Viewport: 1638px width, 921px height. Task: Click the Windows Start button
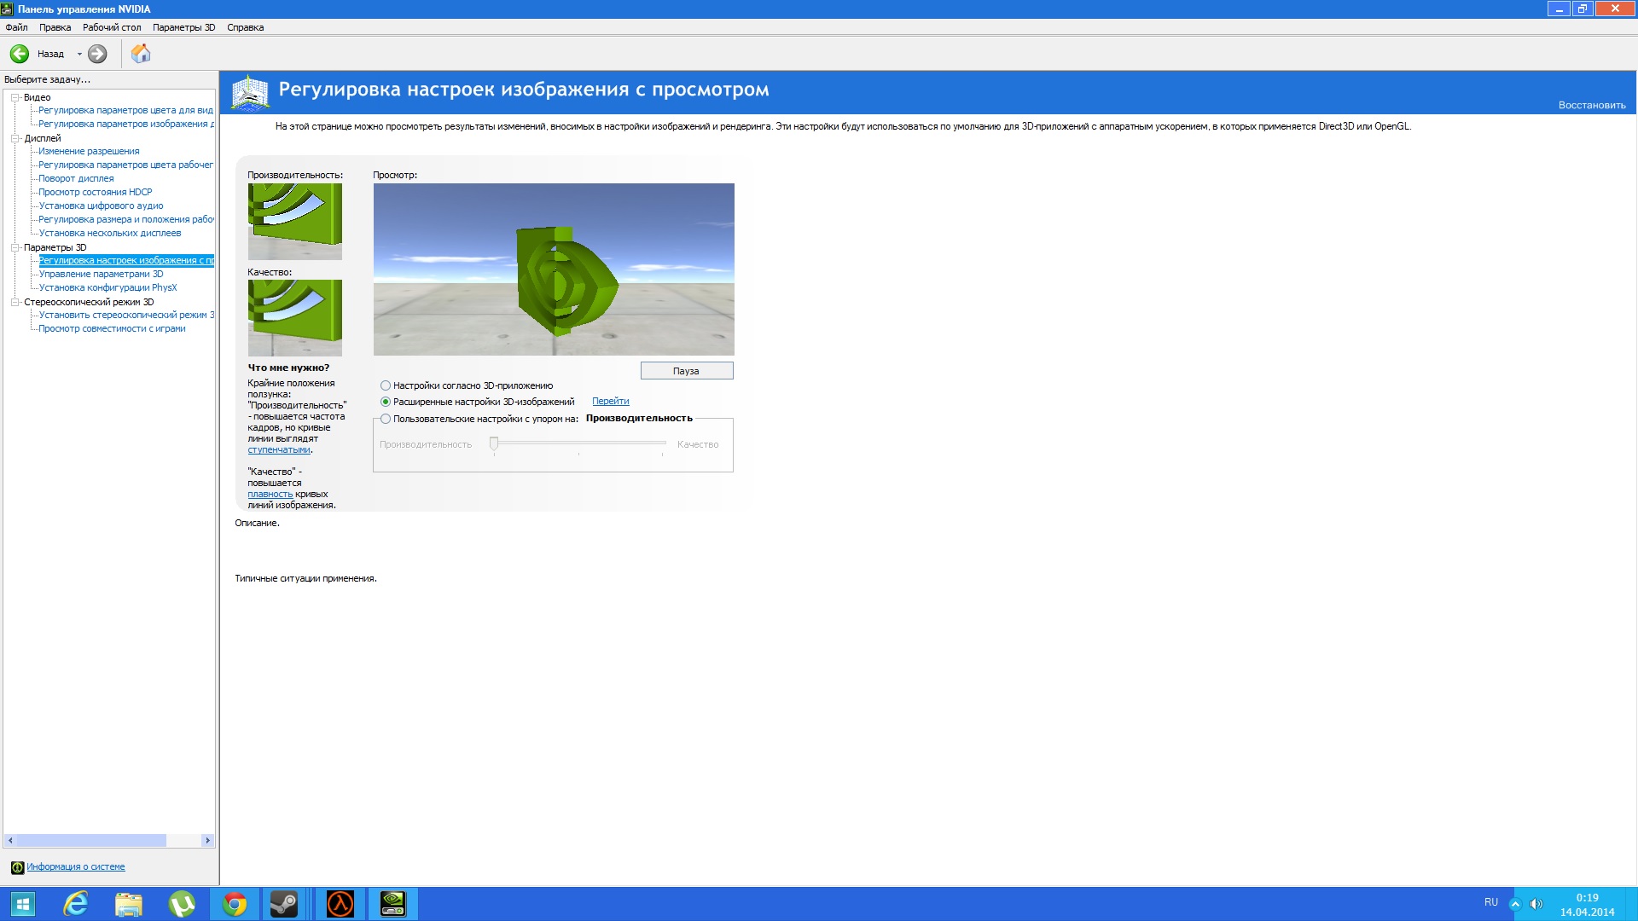click(x=23, y=904)
